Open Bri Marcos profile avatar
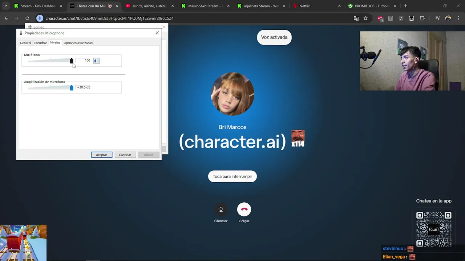Screen dimensions: 465x261 (232, 94)
